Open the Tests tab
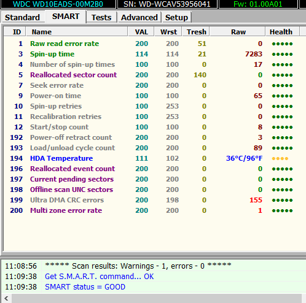Image resolution: width=306 pixels, height=303 pixels. click(101, 17)
